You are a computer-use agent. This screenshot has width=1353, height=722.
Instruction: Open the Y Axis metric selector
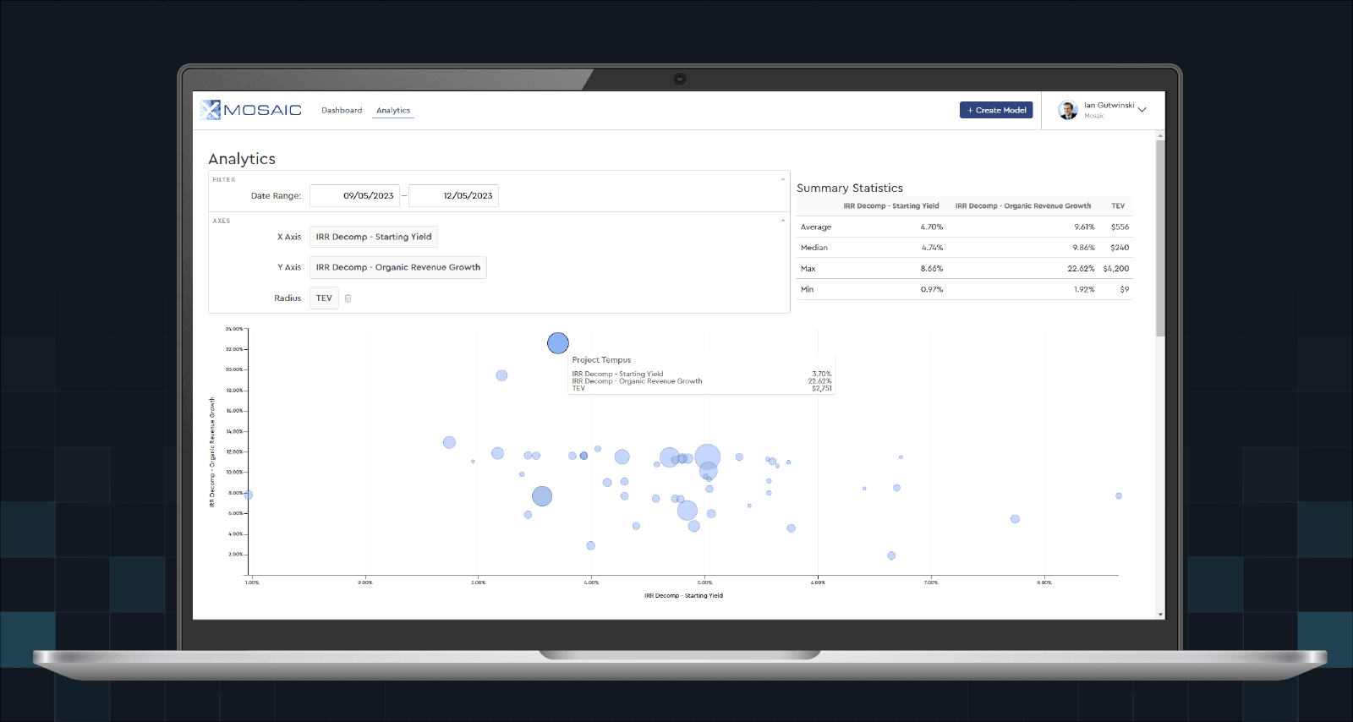pos(397,268)
